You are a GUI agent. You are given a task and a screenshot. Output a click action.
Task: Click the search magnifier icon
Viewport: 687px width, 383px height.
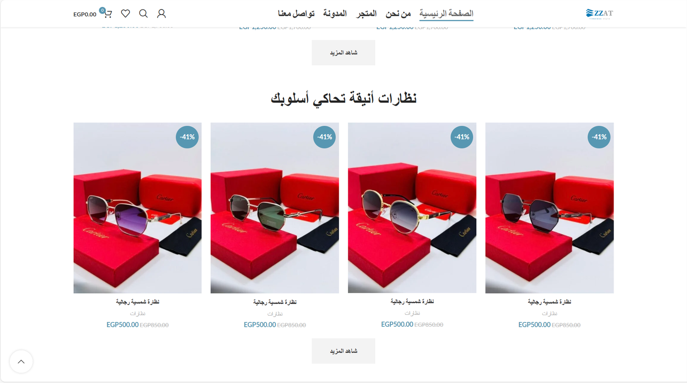143,14
